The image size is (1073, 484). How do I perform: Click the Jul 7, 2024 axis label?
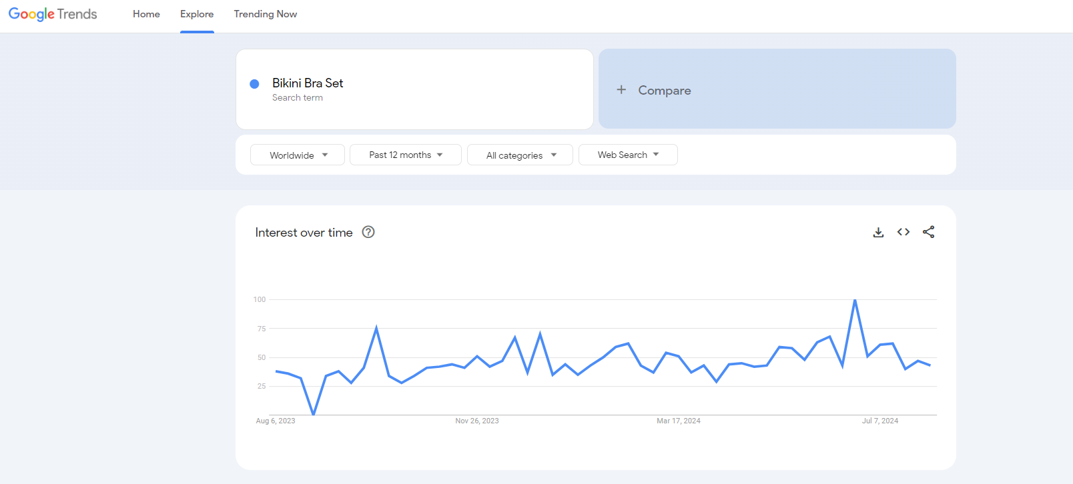(880, 421)
